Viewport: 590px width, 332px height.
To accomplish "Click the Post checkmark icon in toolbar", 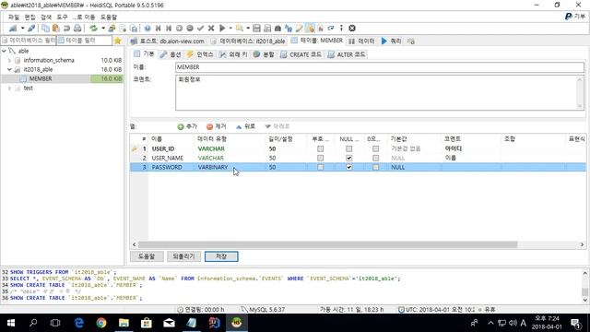I will [x=201, y=29].
